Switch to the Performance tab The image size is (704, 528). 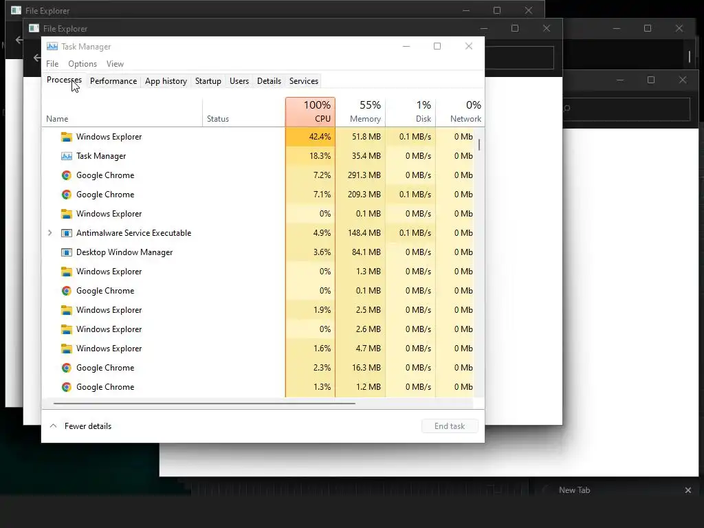tap(113, 81)
